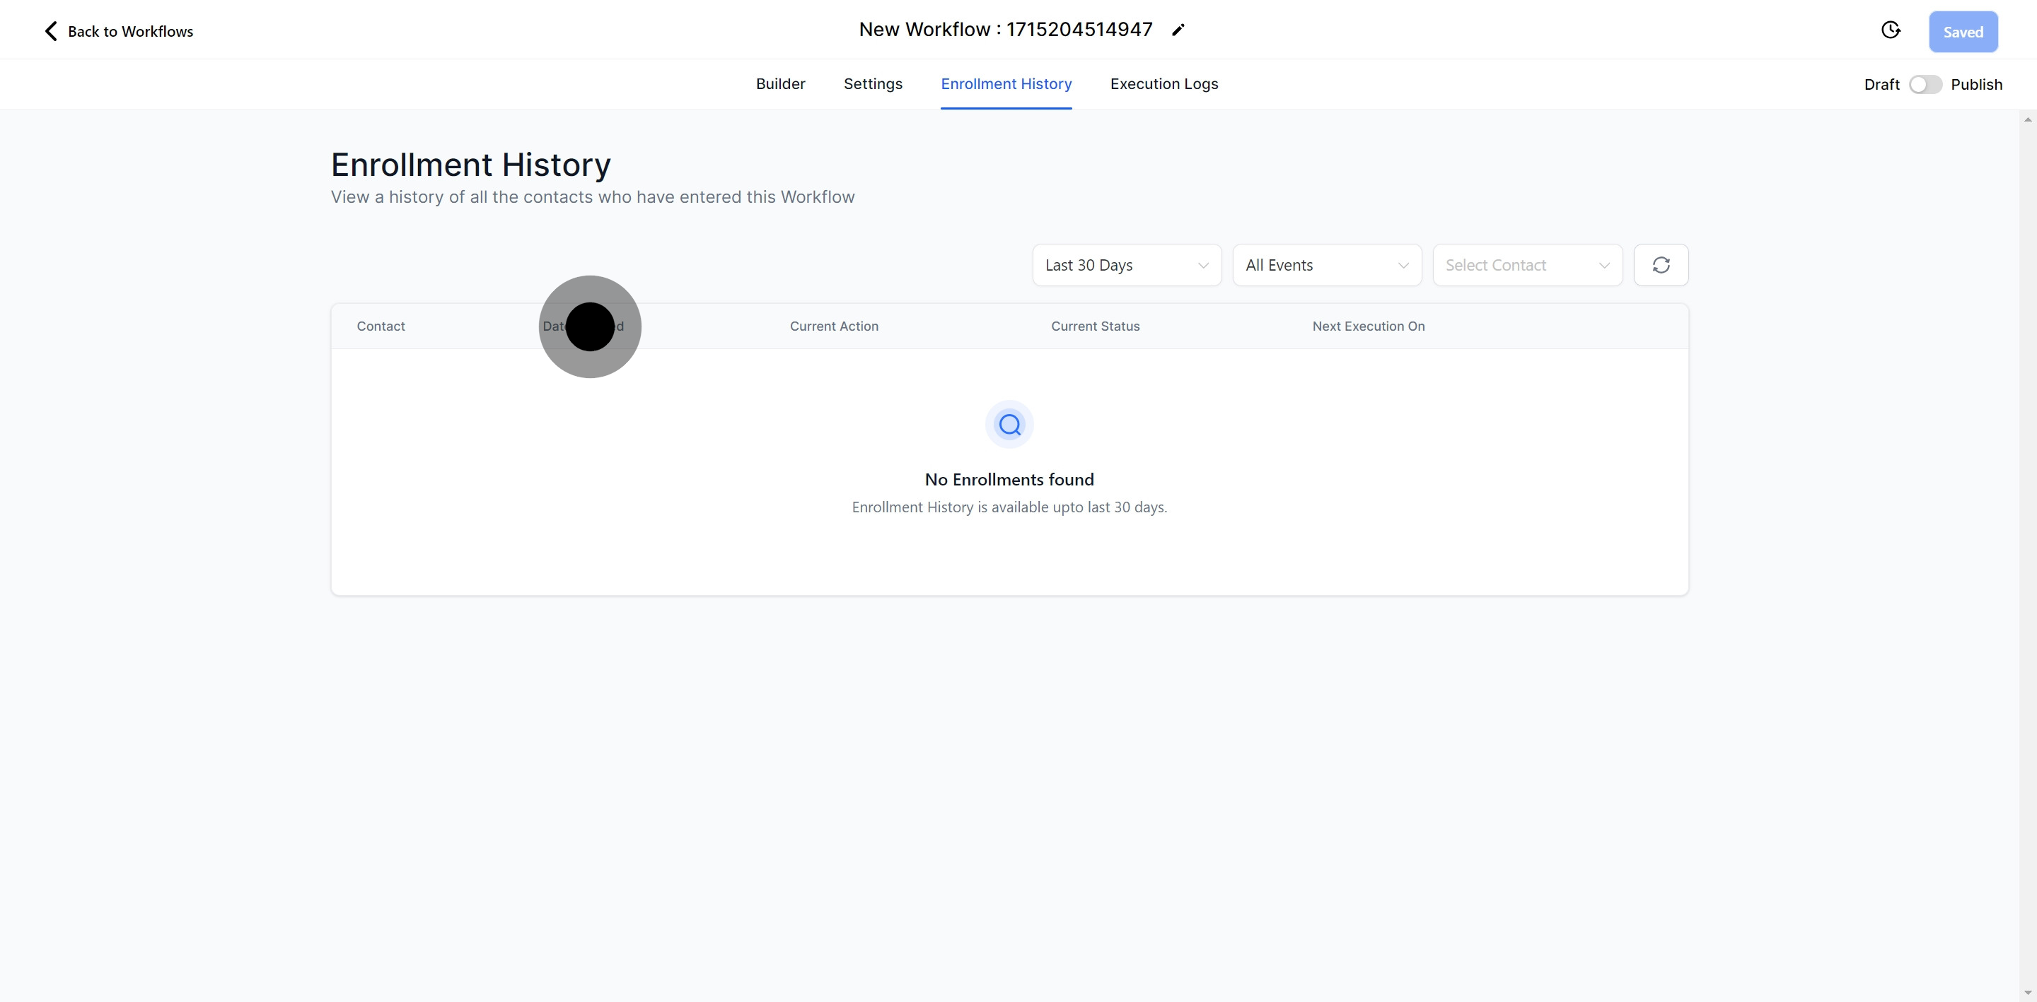
Task: Click the Contact column header
Action: tap(381, 326)
